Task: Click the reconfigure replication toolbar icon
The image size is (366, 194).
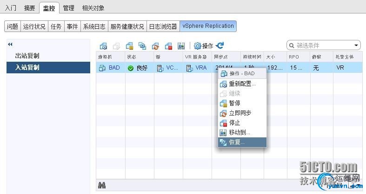Action: pyautogui.click(x=103, y=46)
